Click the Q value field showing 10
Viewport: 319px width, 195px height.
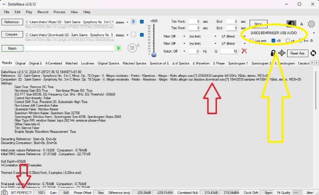(x=230, y=51)
